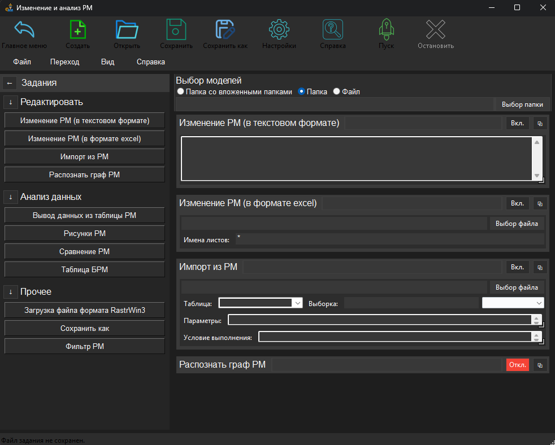Click the Сохранить floppy disk icon
This screenshot has width=555, height=445.
(176, 29)
